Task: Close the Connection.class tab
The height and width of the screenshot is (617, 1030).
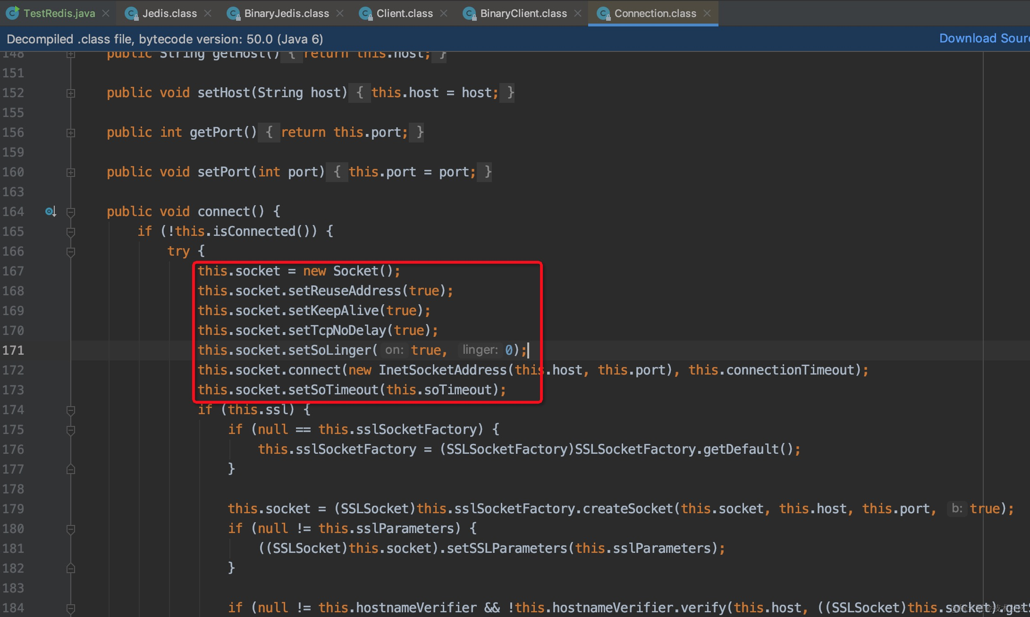Action: click(x=707, y=13)
